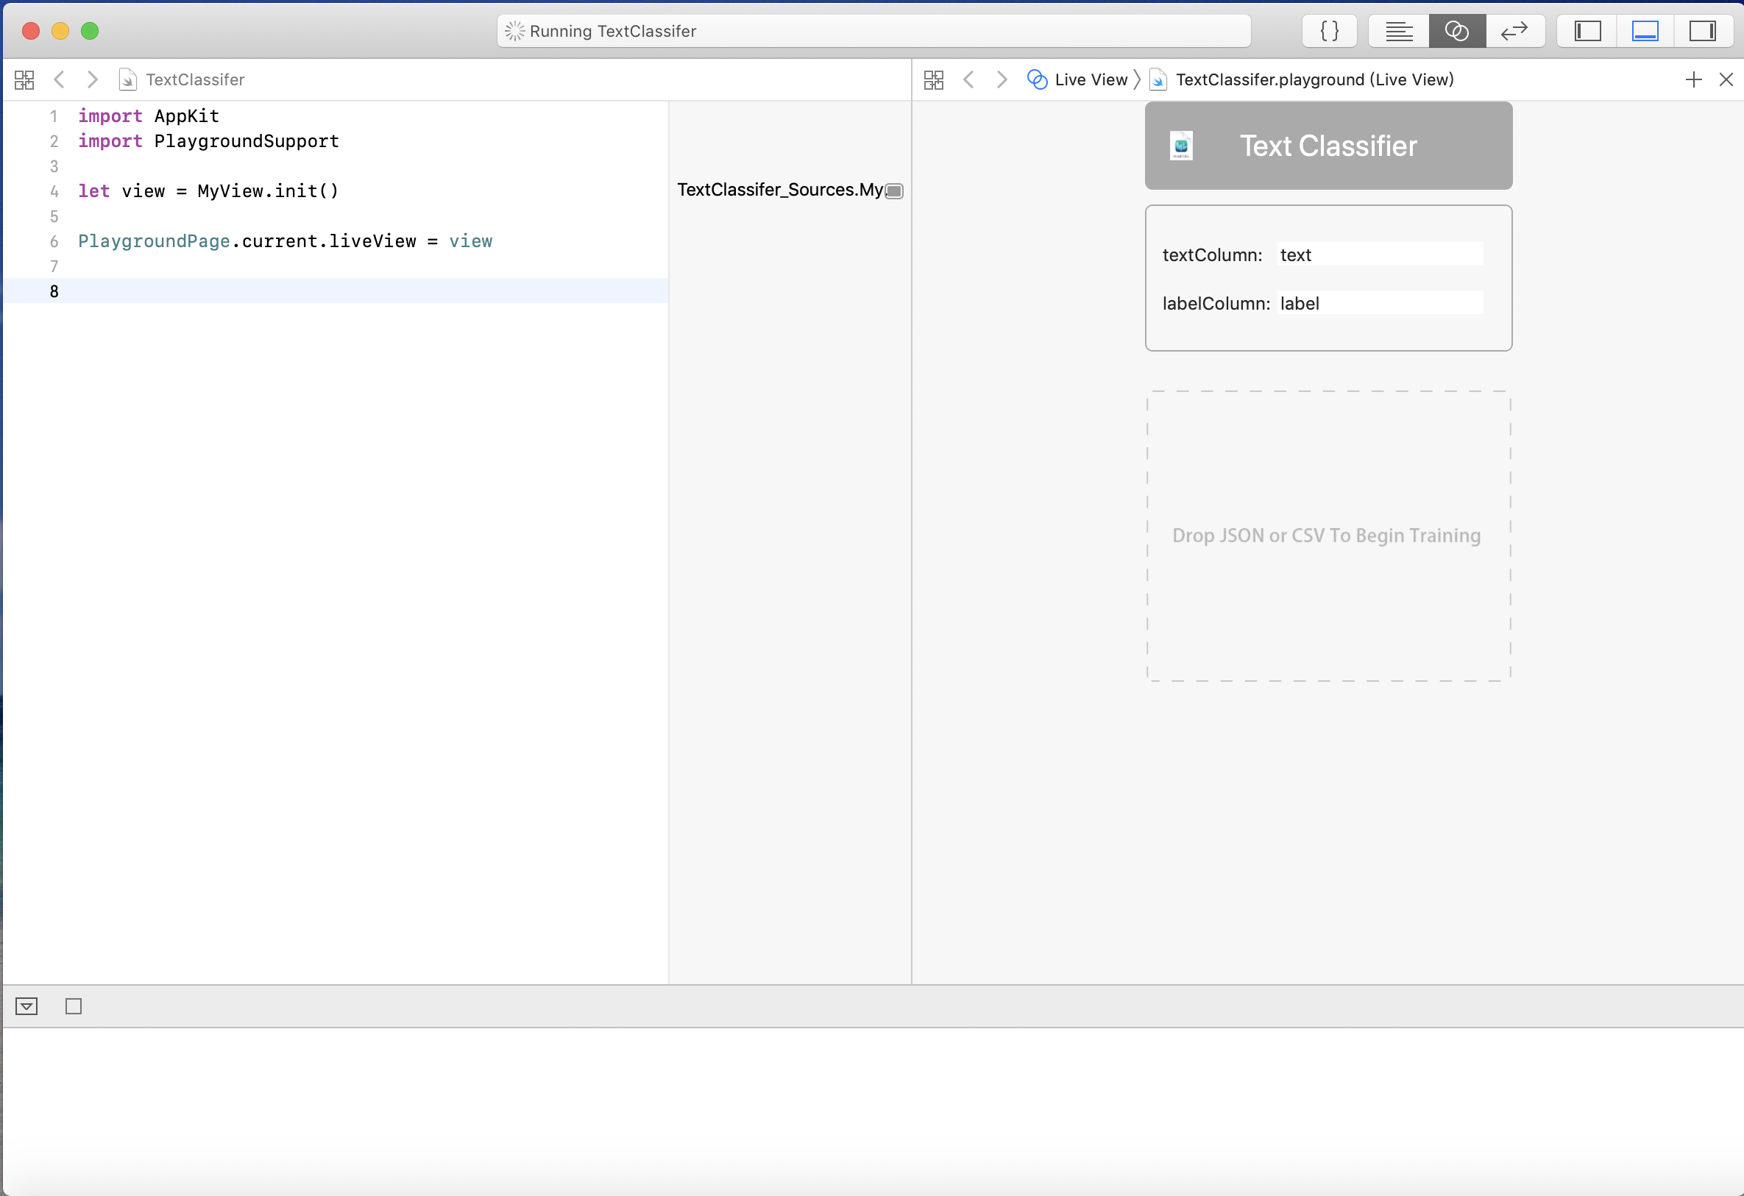Click the Live View breadcrumb item
Viewport: 1744px width, 1196px height.
coord(1090,79)
